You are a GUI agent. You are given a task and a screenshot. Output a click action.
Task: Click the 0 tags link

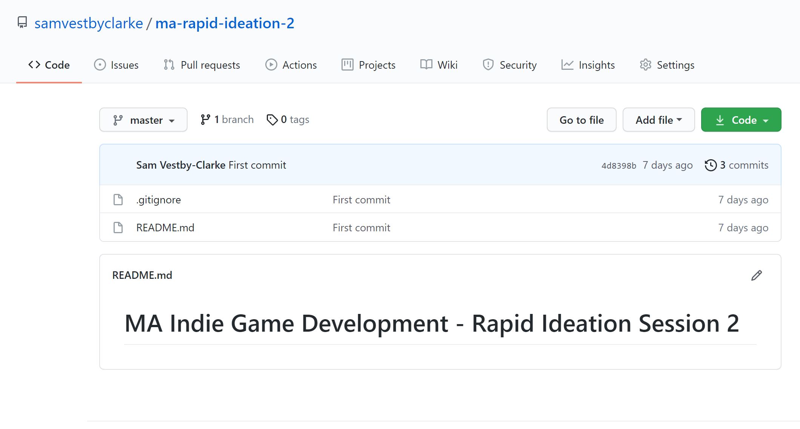294,119
